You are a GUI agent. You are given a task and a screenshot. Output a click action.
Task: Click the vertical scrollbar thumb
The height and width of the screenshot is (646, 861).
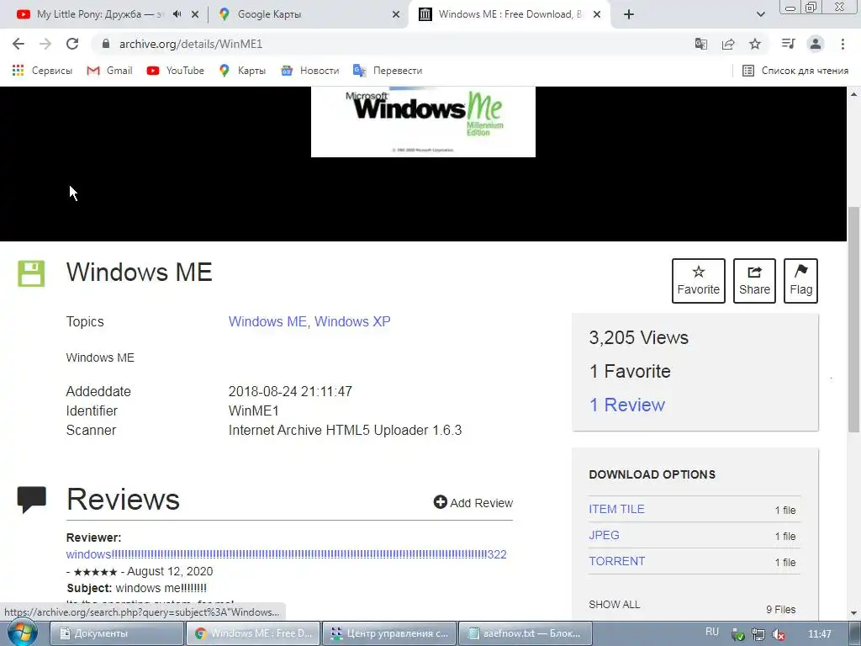[853, 319]
